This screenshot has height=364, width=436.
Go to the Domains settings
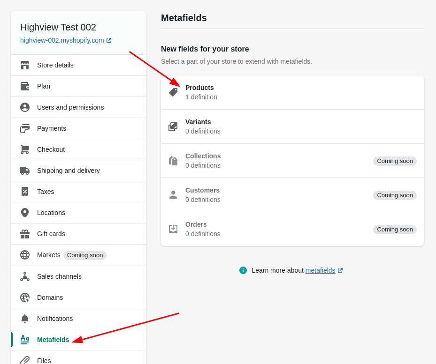(50, 297)
